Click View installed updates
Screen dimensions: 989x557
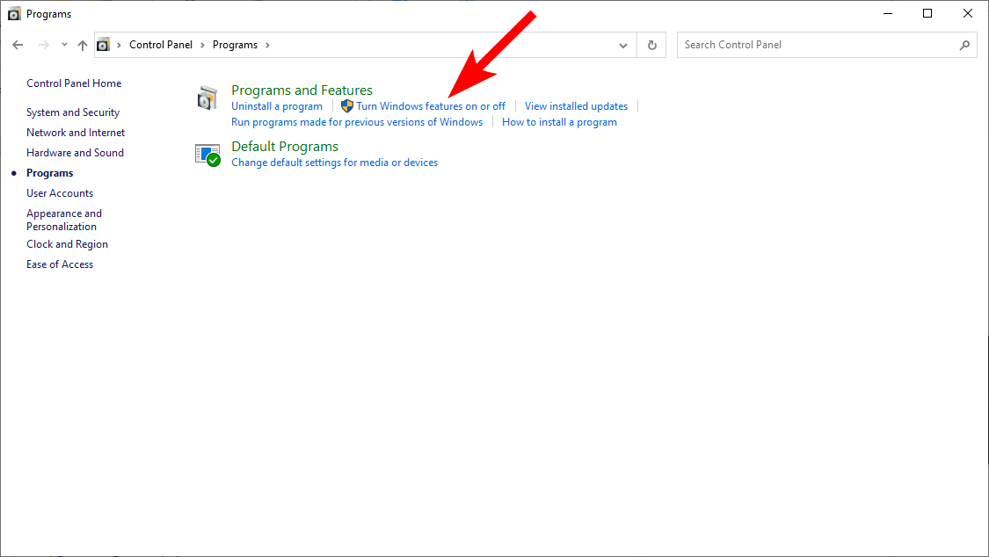(x=576, y=105)
